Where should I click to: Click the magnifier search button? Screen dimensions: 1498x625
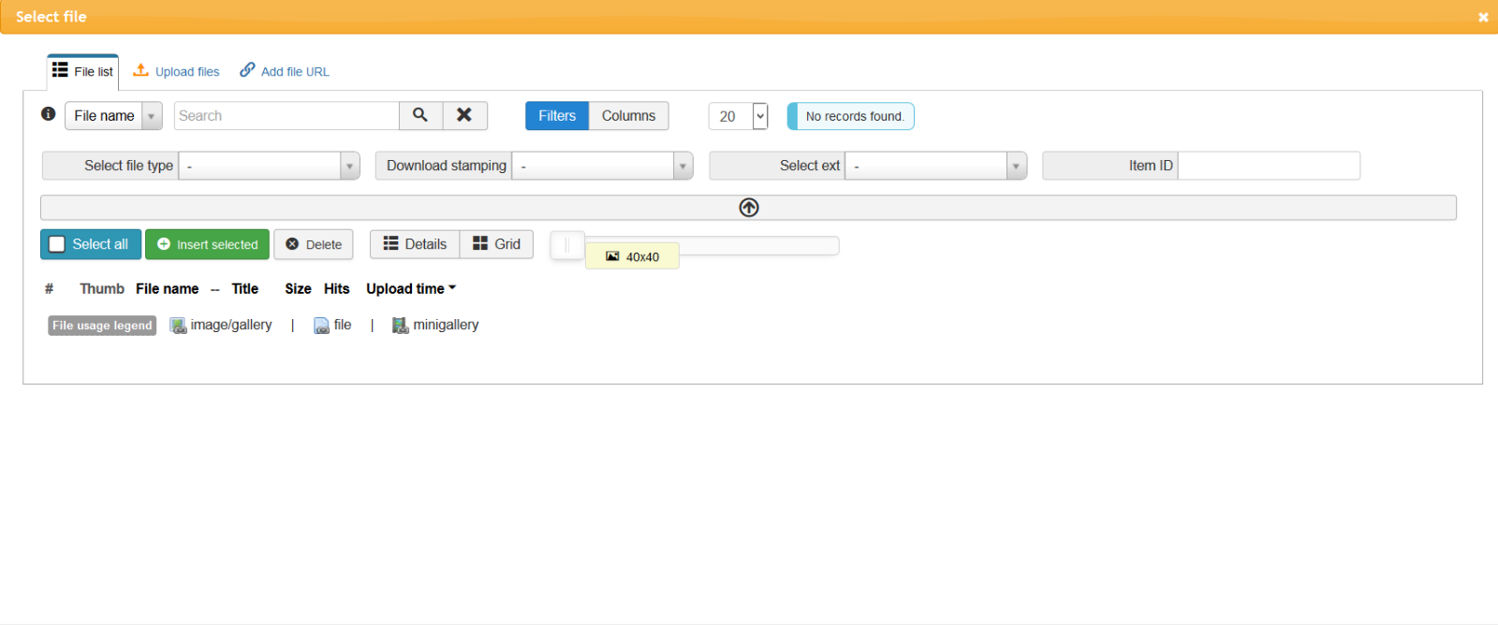click(420, 115)
